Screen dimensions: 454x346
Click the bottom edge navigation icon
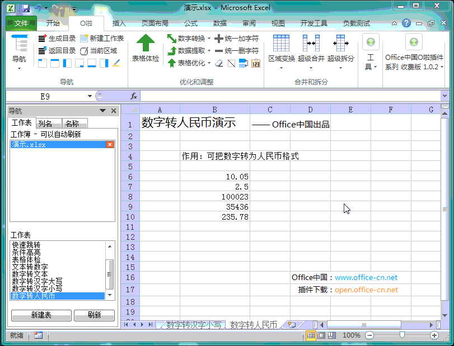[x=92, y=63]
